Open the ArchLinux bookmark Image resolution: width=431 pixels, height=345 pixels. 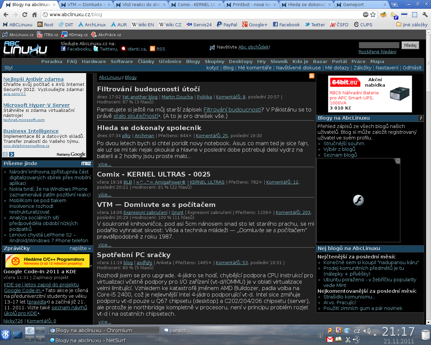click(92, 25)
